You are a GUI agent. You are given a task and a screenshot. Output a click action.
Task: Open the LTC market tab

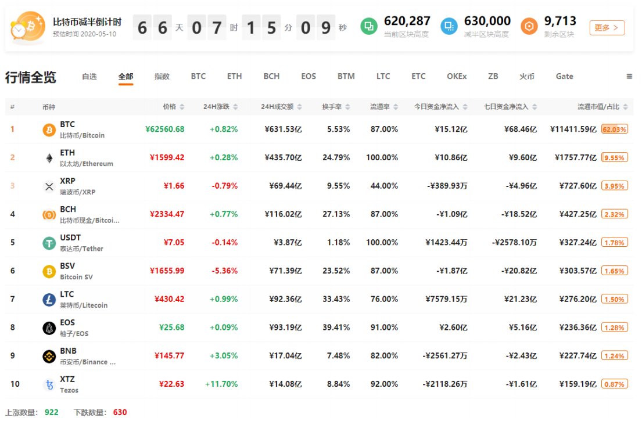tap(383, 77)
